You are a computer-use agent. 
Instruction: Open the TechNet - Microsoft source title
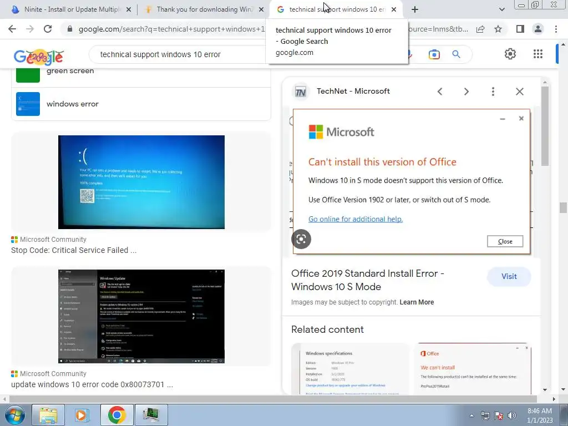(353, 92)
